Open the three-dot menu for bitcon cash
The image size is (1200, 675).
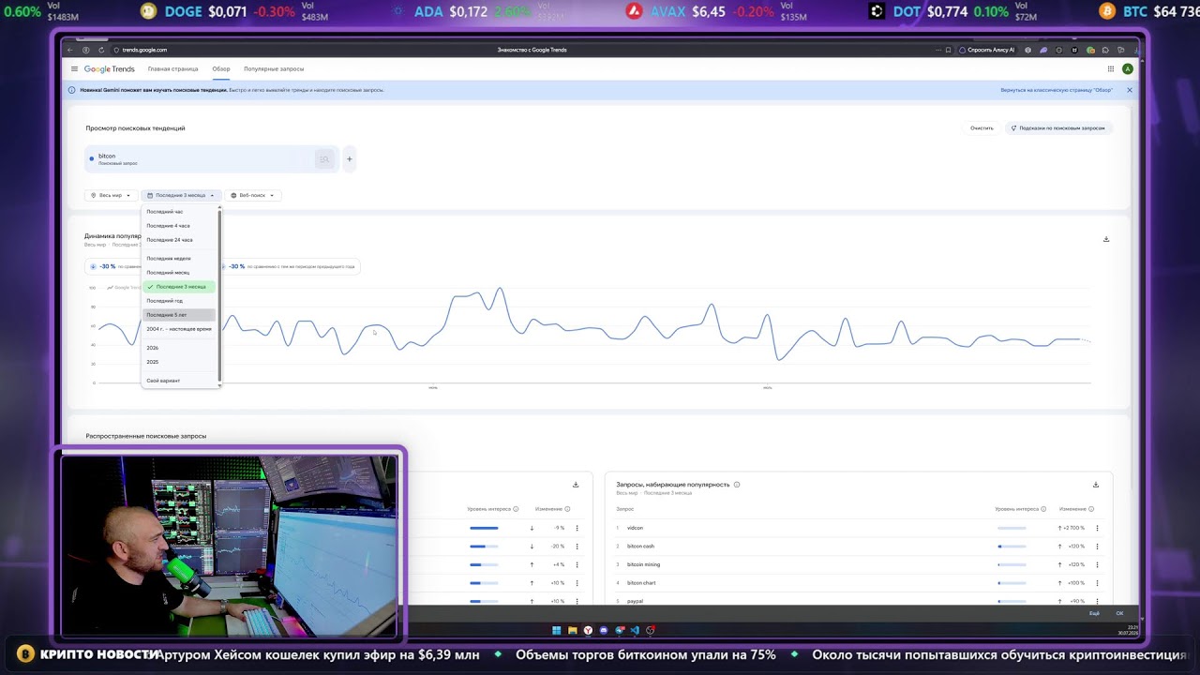tap(1097, 547)
